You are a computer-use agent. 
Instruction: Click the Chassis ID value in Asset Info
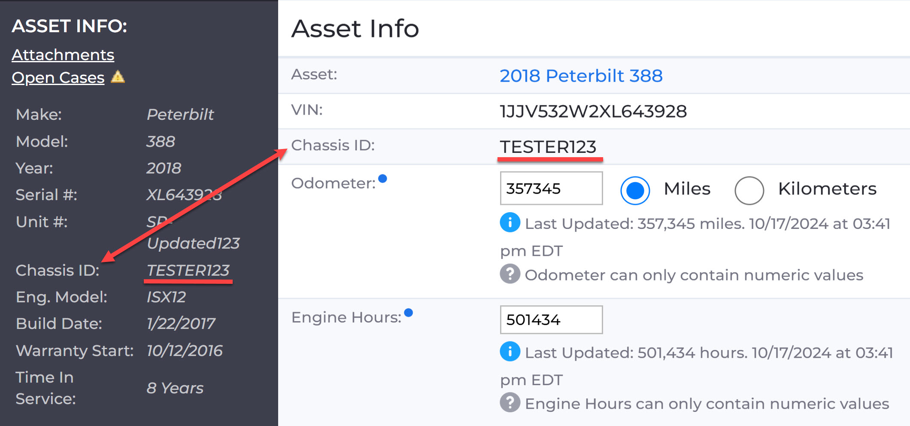click(x=548, y=147)
